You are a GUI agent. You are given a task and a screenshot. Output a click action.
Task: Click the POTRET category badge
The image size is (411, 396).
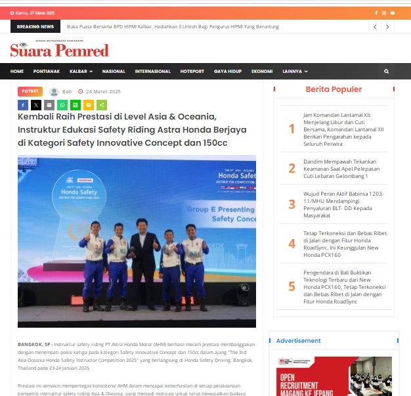[x=30, y=91]
